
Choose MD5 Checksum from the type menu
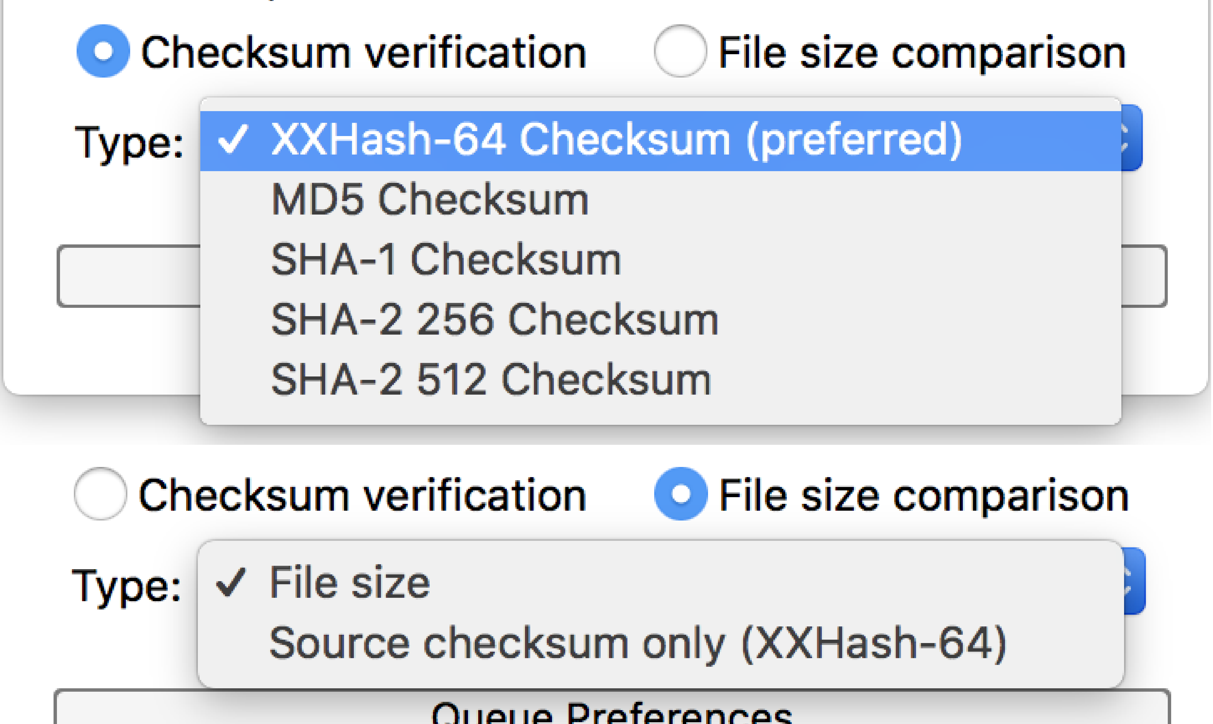pos(430,199)
